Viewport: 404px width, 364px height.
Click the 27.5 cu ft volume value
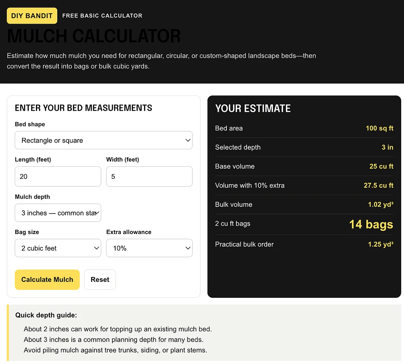(x=378, y=185)
